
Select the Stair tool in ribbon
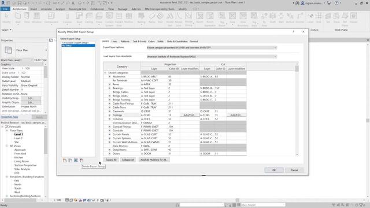pos(160,18)
